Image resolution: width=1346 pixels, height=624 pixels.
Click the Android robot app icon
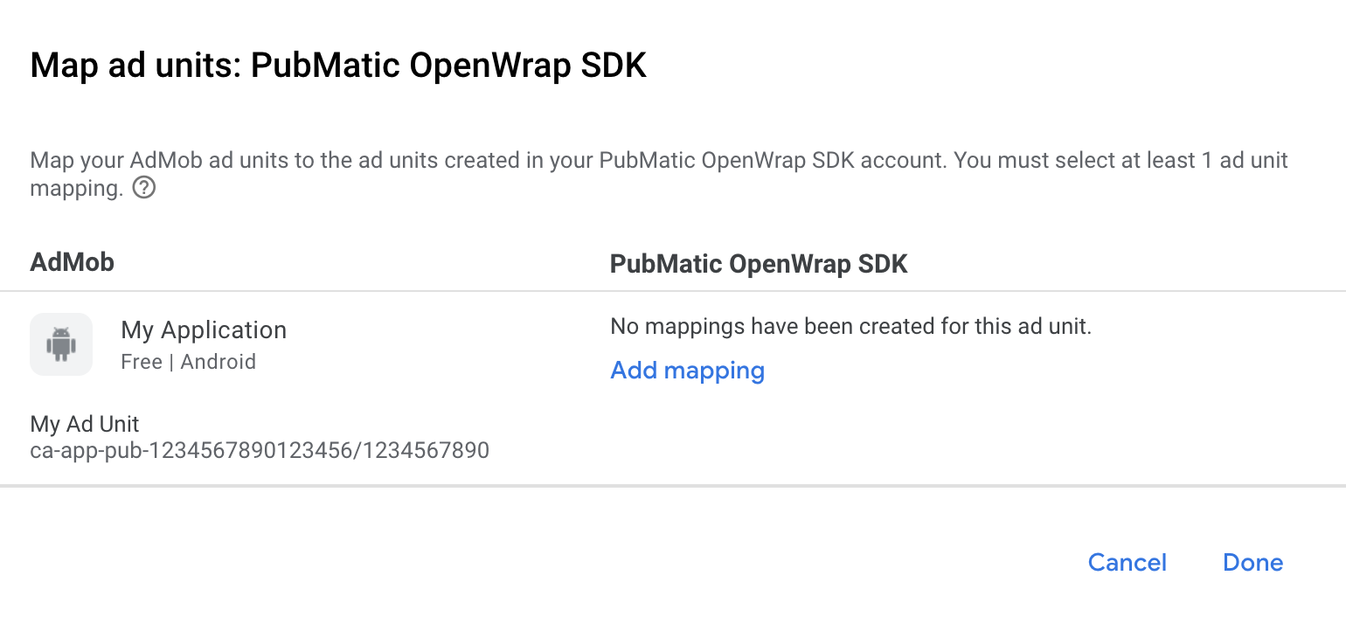tap(61, 344)
